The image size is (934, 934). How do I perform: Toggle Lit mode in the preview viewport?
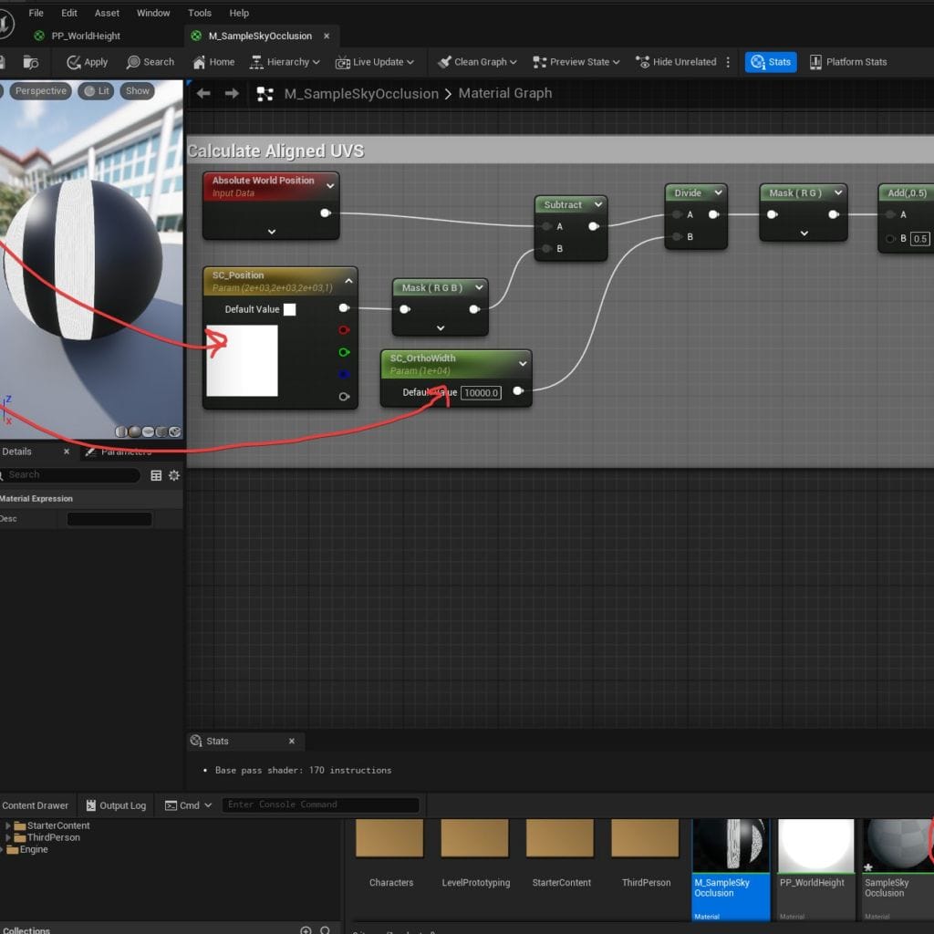click(95, 90)
